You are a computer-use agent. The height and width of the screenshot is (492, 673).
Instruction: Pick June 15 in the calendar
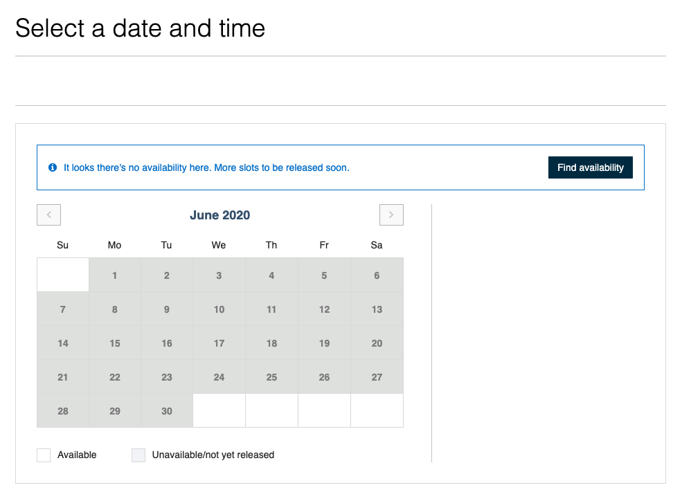click(x=115, y=343)
